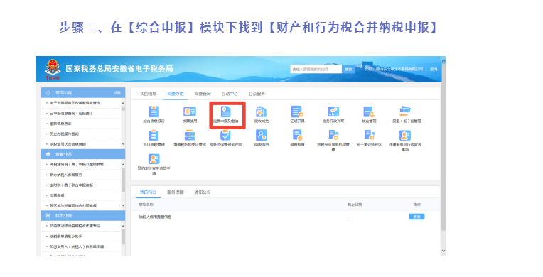This screenshot has height=277, width=543.
Task: Focus the header search input field
Action: pos(316,70)
